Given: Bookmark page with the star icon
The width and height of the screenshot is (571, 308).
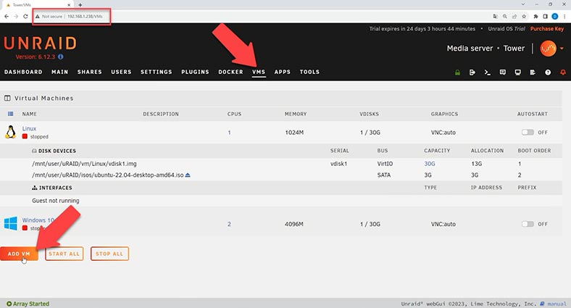Looking at the screenshot, I should pyautogui.click(x=524, y=17).
